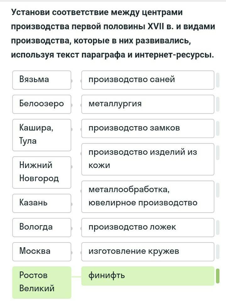
Task: Grab the green handle beside финифть
Action: [218, 276]
